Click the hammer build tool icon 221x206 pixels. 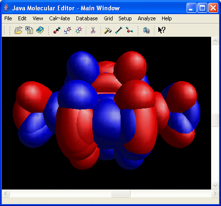click(x=108, y=30)
